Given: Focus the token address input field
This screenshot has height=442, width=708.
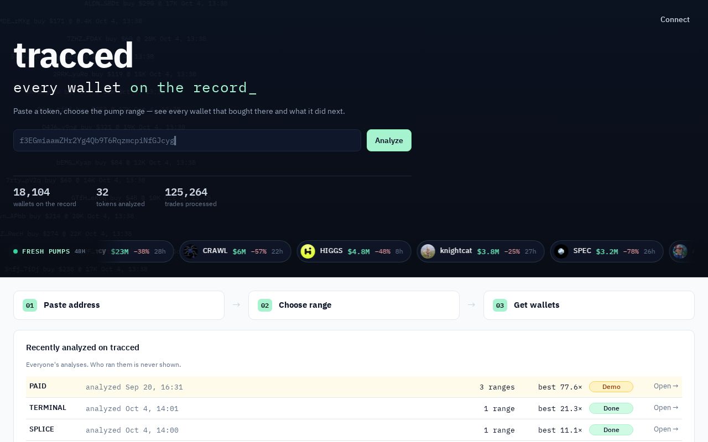Looking at the screenshot, I should [x=187, y=140].
